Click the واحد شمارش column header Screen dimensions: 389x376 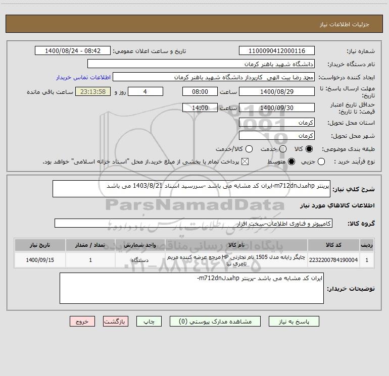coord(140,245)
